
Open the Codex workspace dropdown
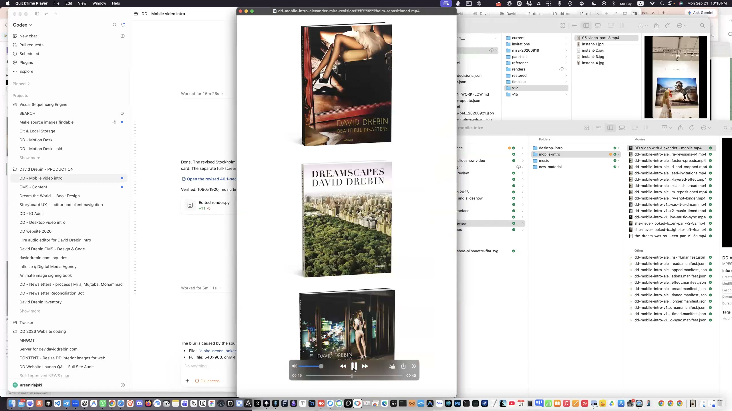tap(22, 25)
